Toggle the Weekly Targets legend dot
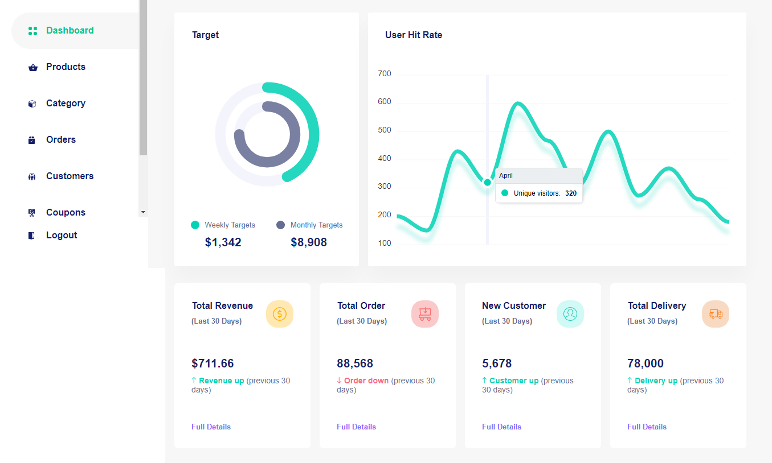This screenshot has height=463, width=772. tap(195, 225)
